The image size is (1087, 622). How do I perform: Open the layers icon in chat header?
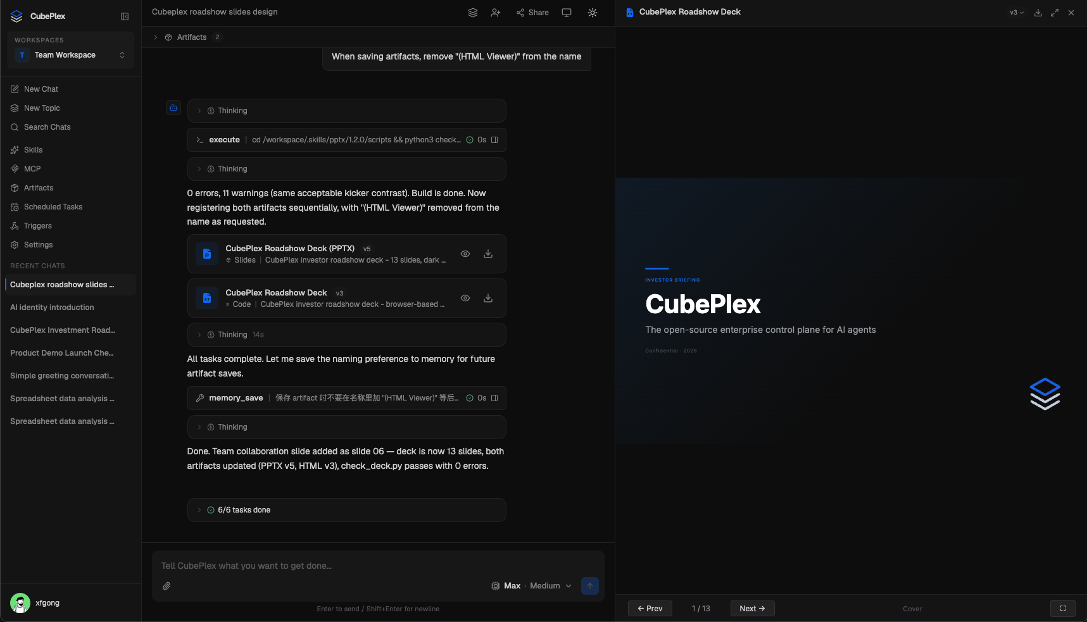pyautogui.click(x=473, y=13)
